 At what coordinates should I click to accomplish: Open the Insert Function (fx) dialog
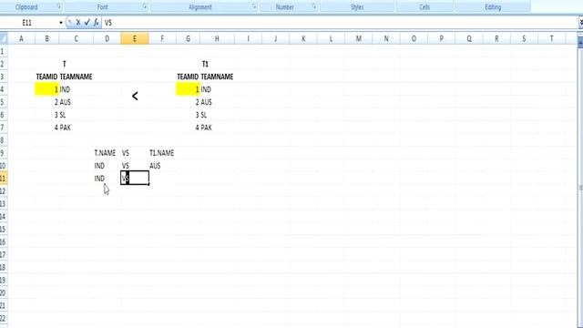point(96,23)
